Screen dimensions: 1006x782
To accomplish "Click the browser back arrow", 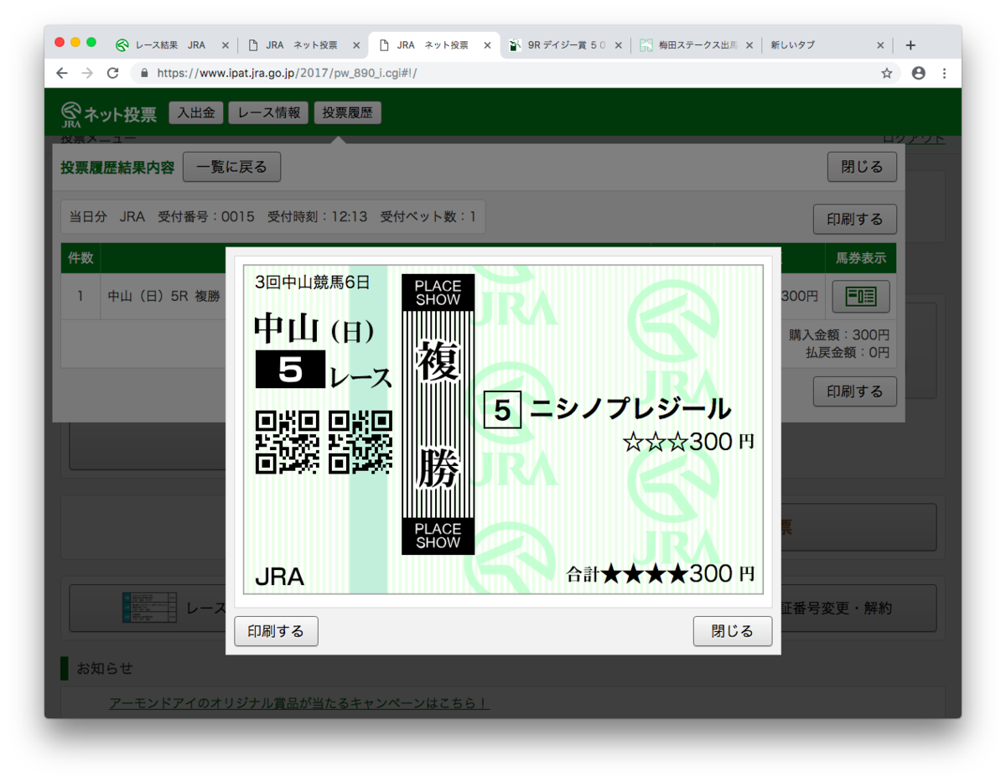I will [x=62, y=73].
